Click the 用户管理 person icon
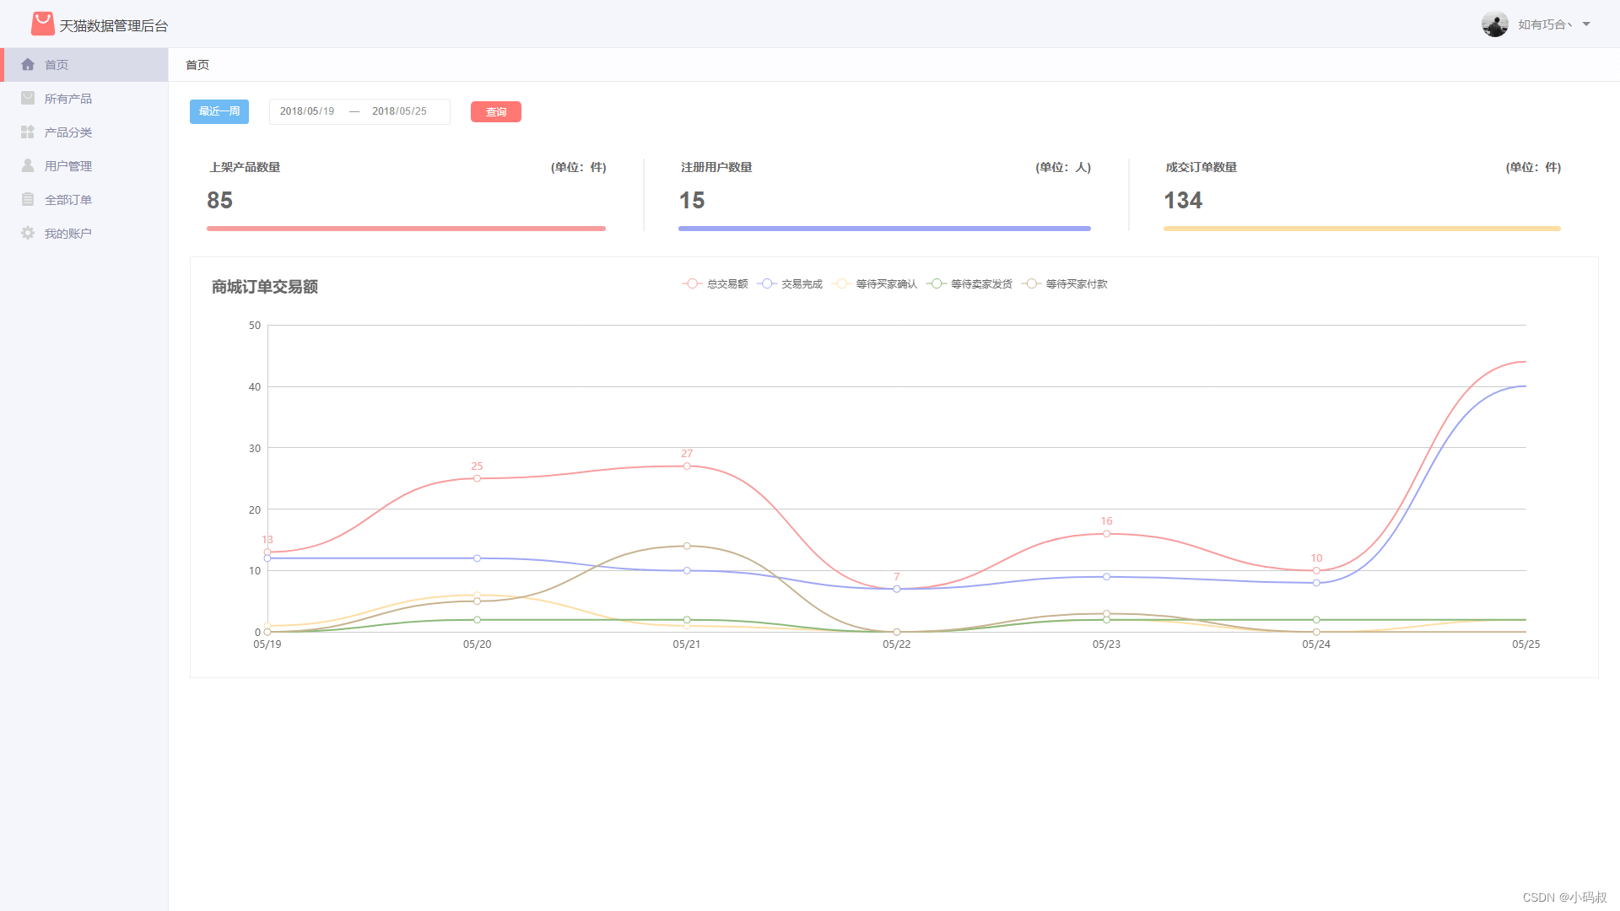The width and height of the screenshot is (1620, 911). [28, 166]
